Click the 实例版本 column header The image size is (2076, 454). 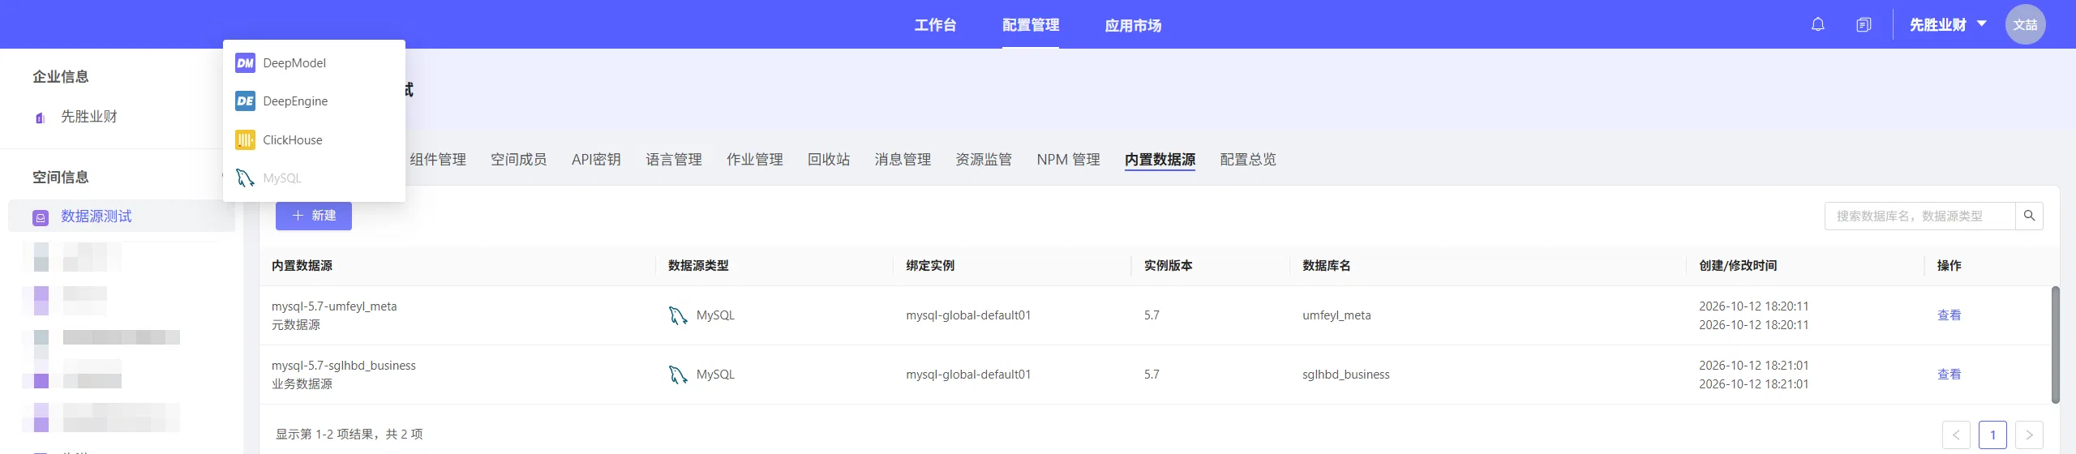tap(1168, 266)
